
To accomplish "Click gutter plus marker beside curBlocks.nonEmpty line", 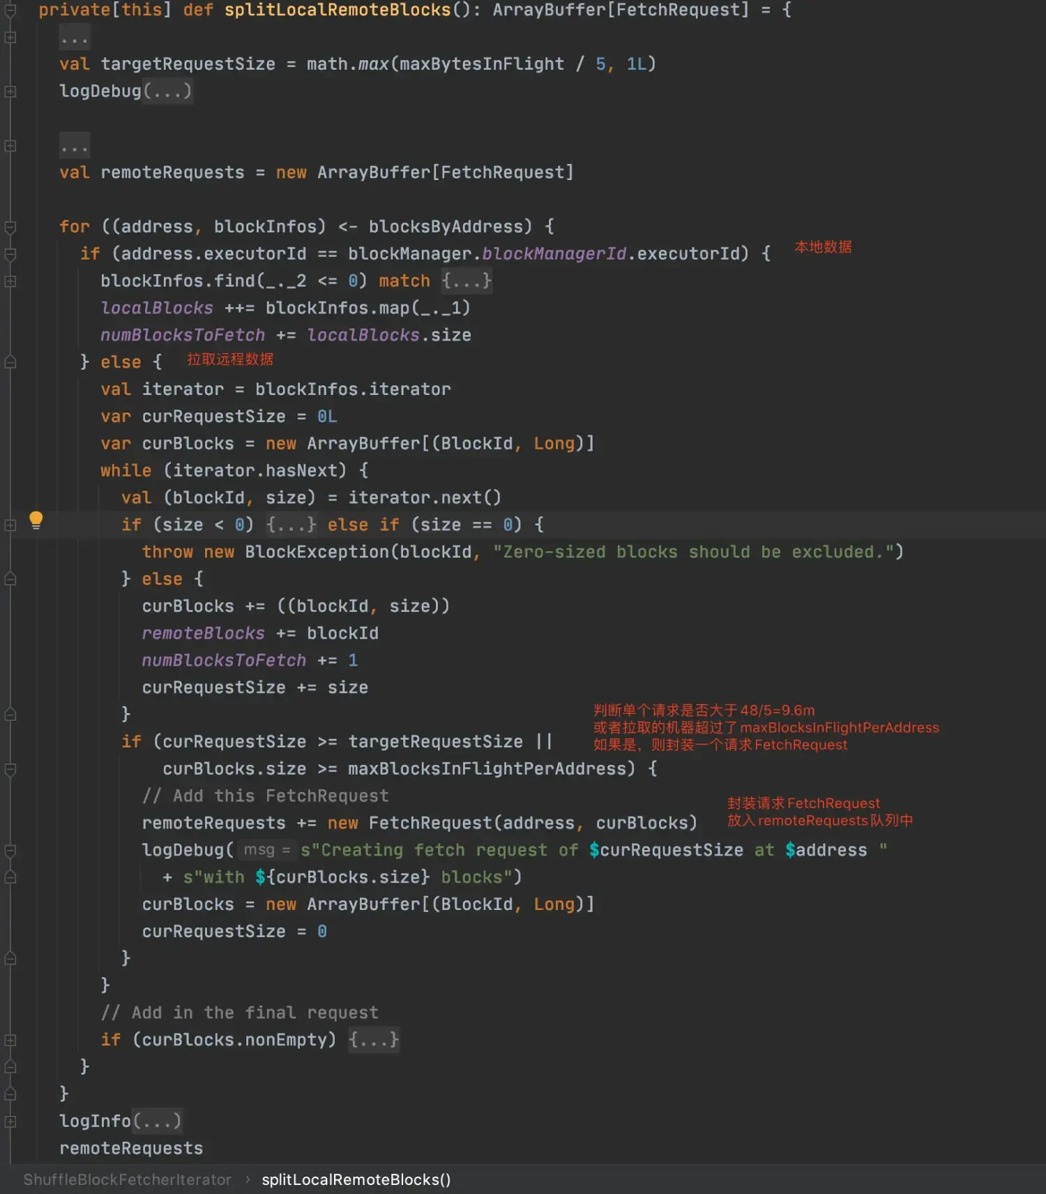I will pos(10,1040).
